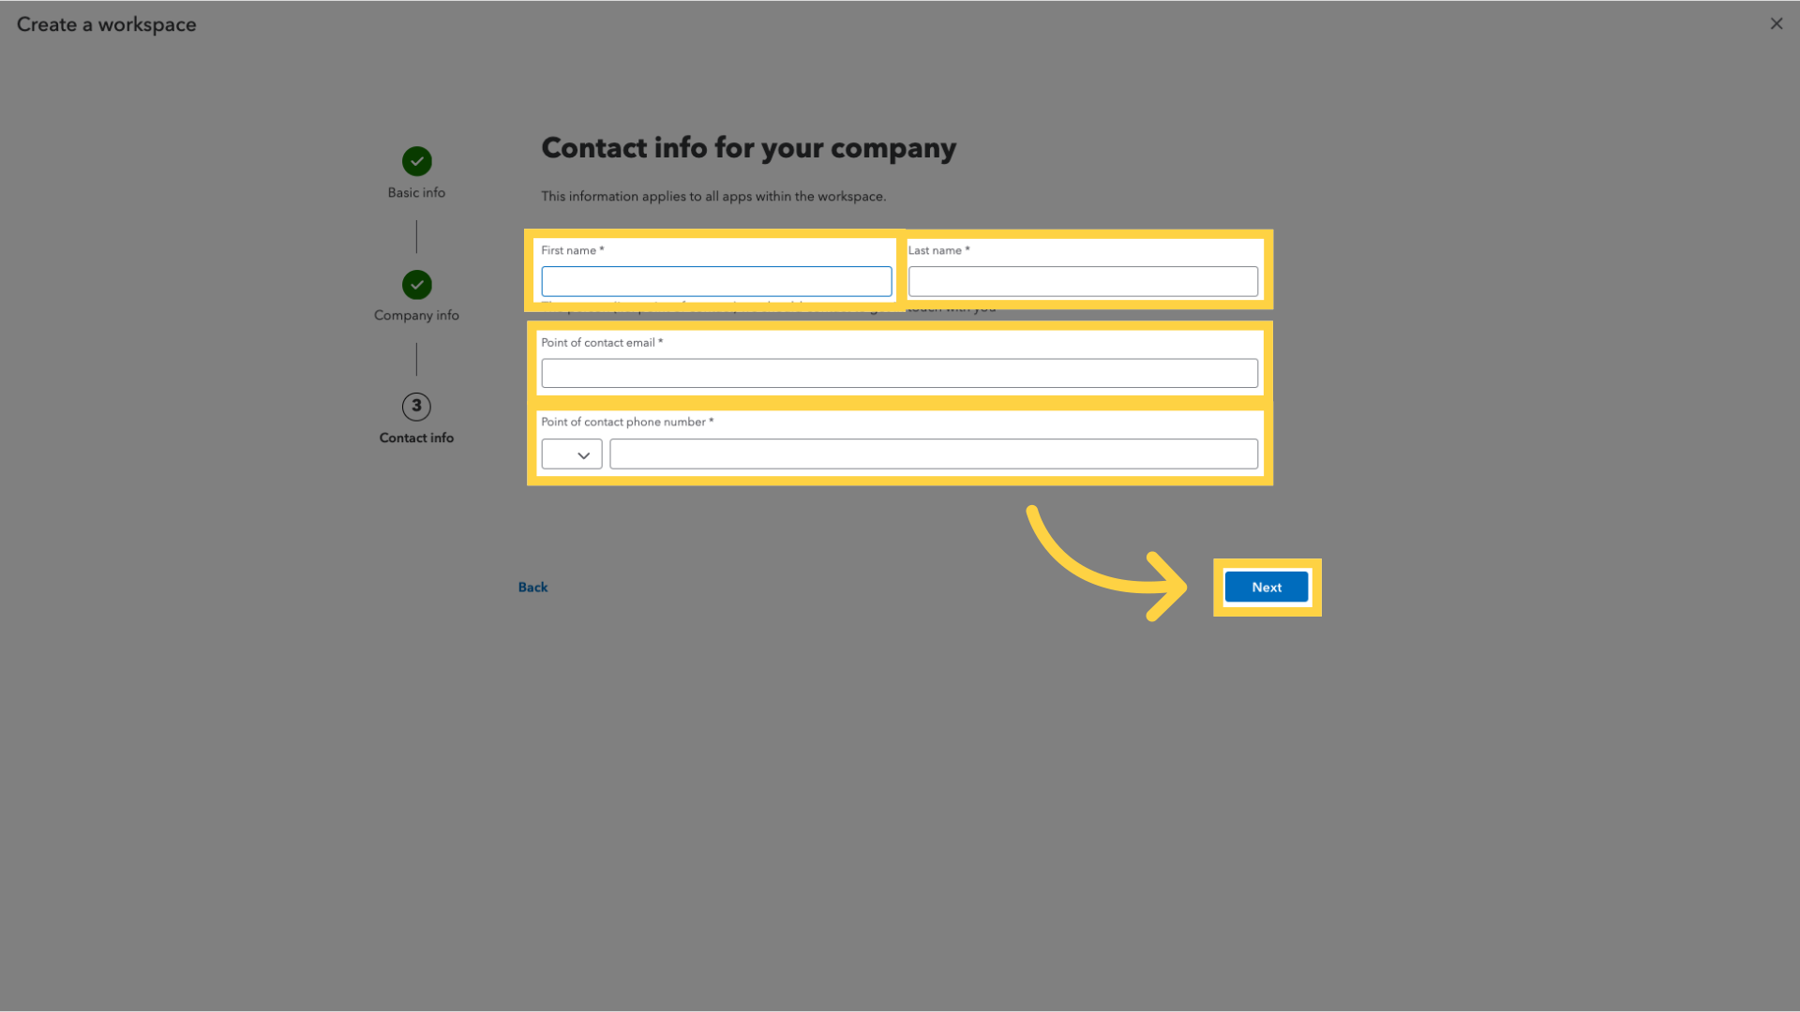Image resolution: width=1800 pixels, height=1012 pixels.
Task: Select the Company info step label
Action: click(416, 316)
